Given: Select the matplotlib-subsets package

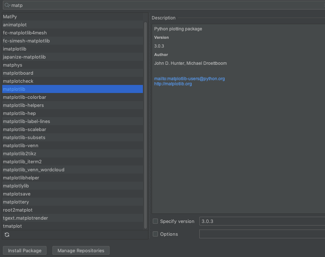Looking at the screenshot, I should point(73,138).
